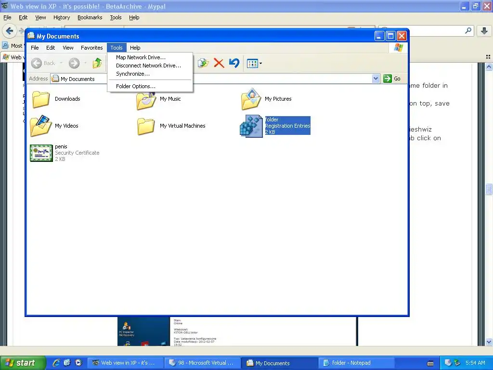Click the My Music folder label
The image size is (493, 370).
tap(170, 99)
